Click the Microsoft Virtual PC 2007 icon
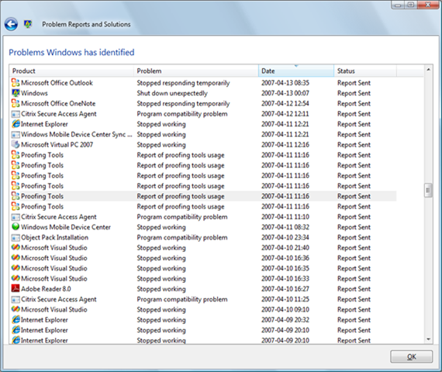This screenshot has width=442, height=372. point(16,145)
